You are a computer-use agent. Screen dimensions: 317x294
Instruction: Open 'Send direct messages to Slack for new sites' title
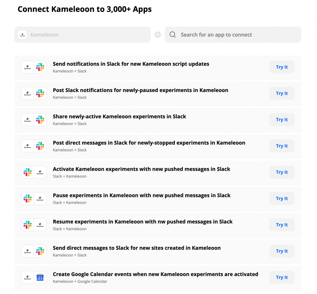tap(137, 248)
